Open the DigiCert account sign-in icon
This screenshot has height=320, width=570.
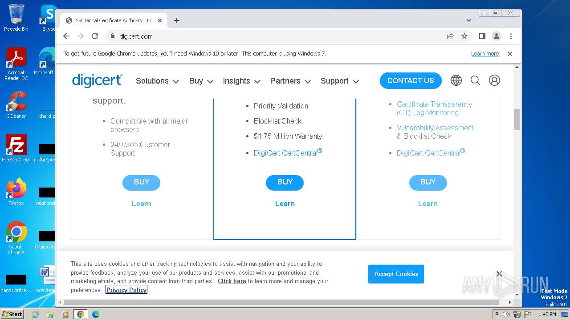[494, 80]
